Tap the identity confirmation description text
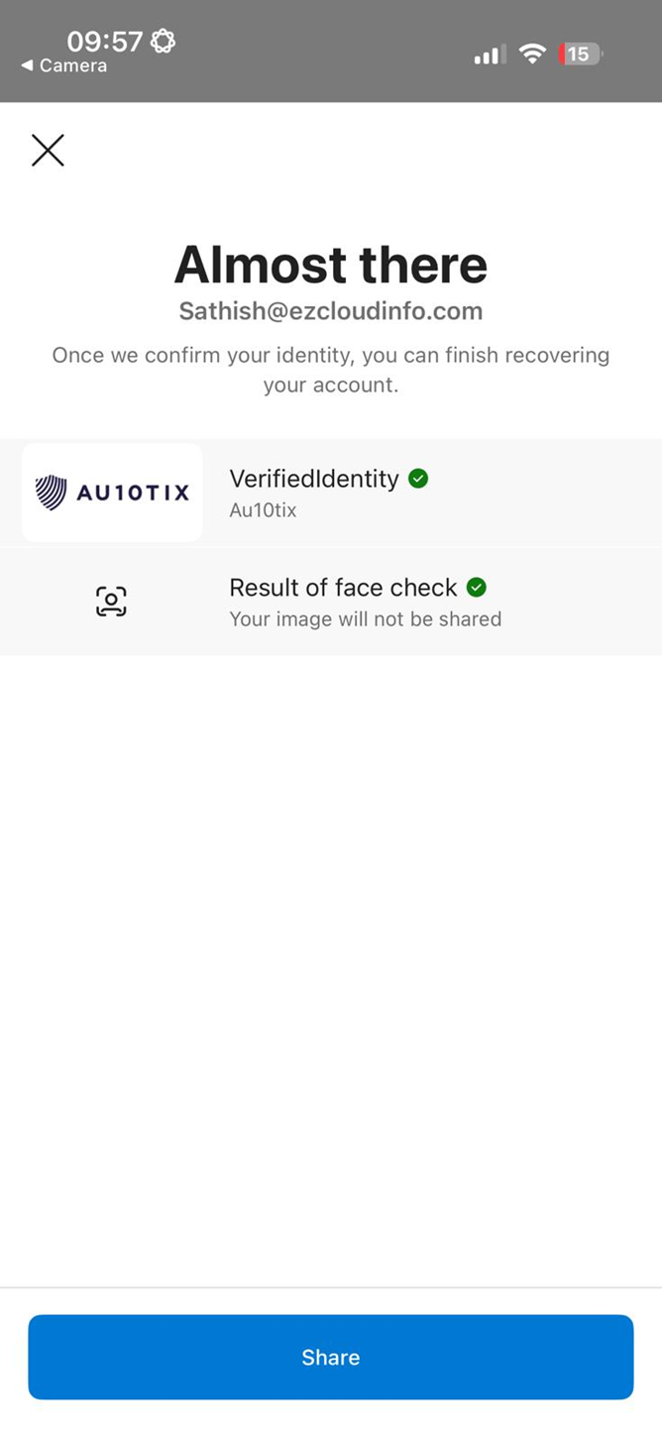The width and height of the screenshot is (662, 1441). click(331, 370)
